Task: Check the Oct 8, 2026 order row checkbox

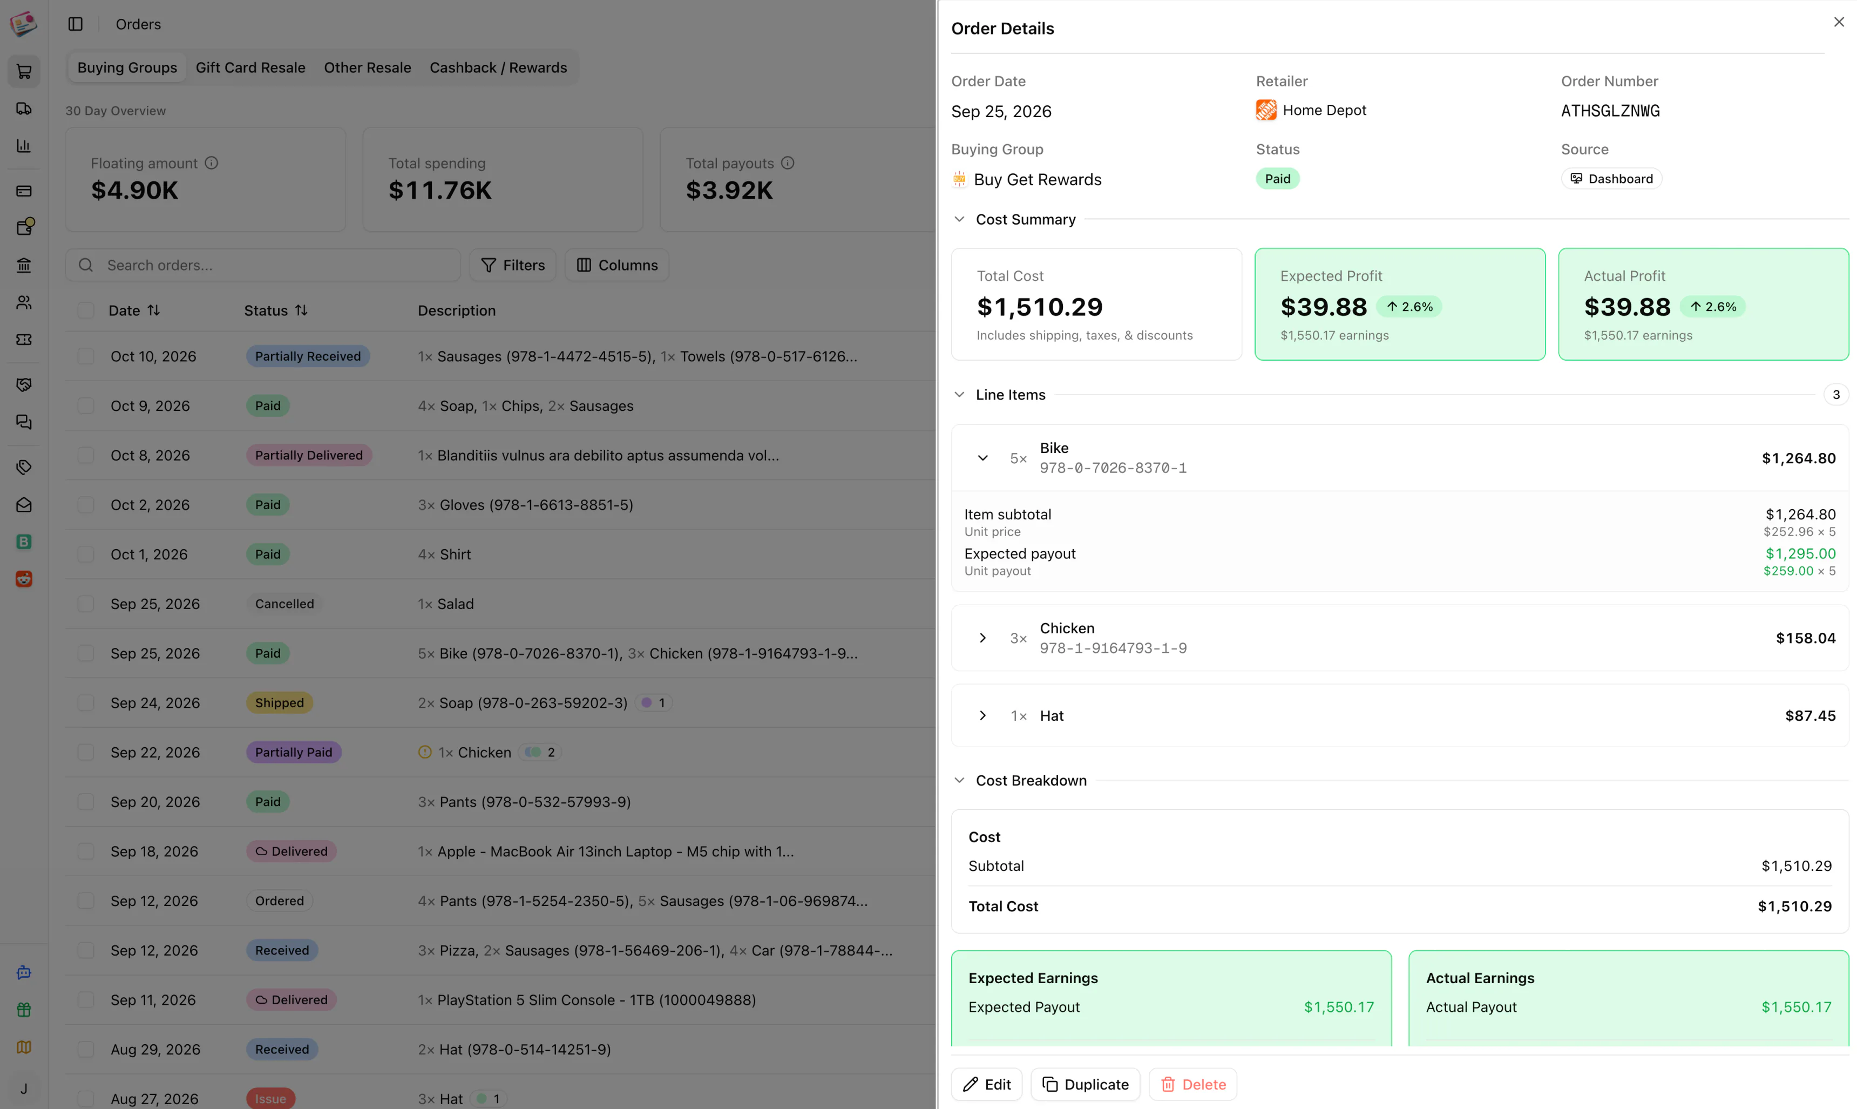Action: [x=86, y=455]
